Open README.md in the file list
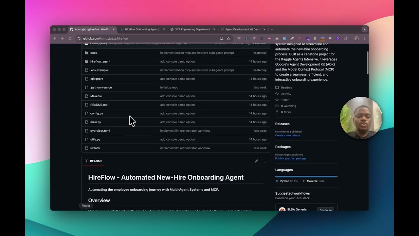 point(99,105)
